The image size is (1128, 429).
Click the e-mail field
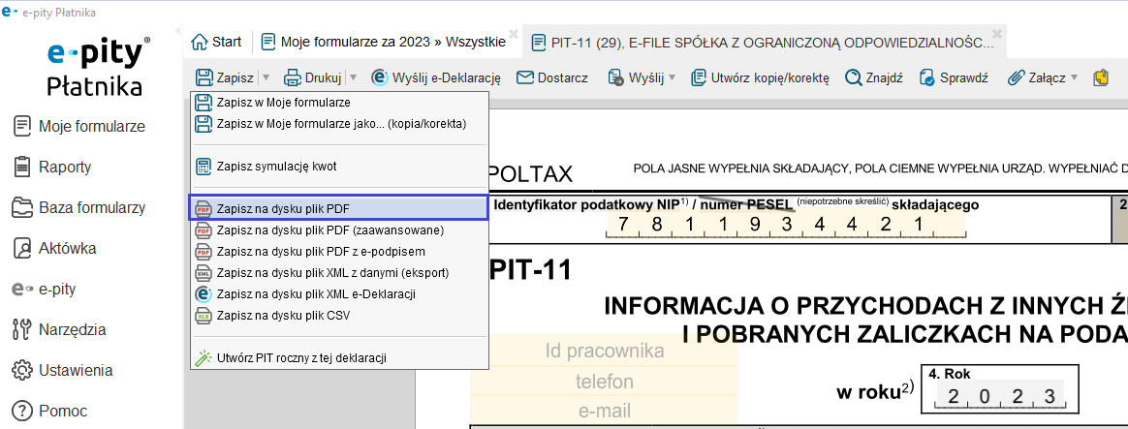tap(604, 411)
